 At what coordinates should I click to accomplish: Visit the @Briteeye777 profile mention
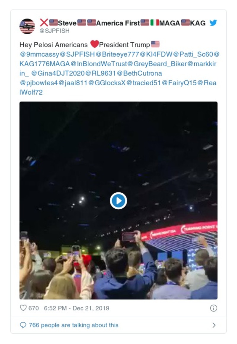(x=117, y=54)
